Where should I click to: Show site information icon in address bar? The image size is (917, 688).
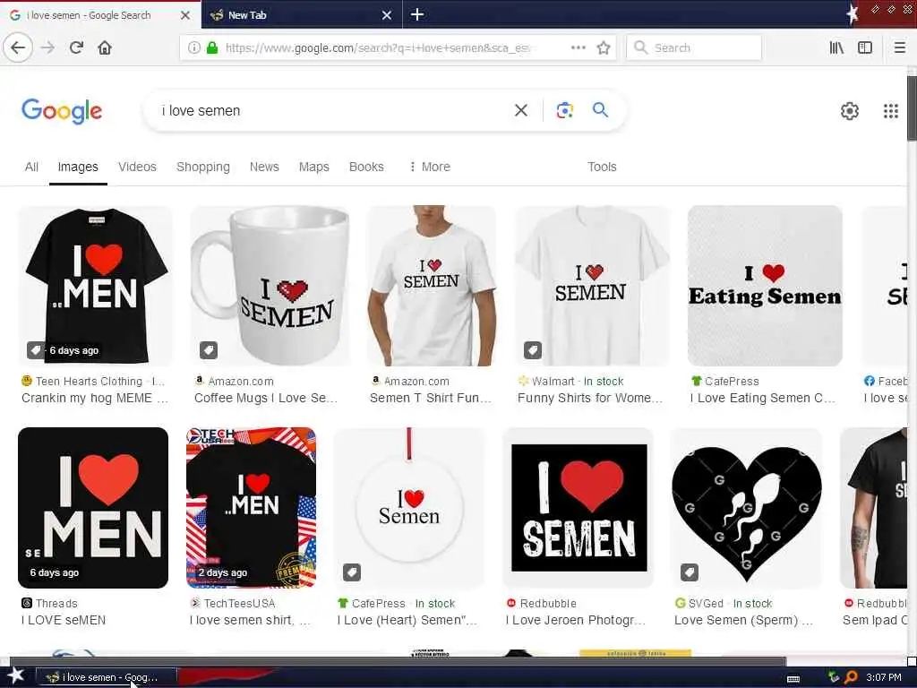193,47
